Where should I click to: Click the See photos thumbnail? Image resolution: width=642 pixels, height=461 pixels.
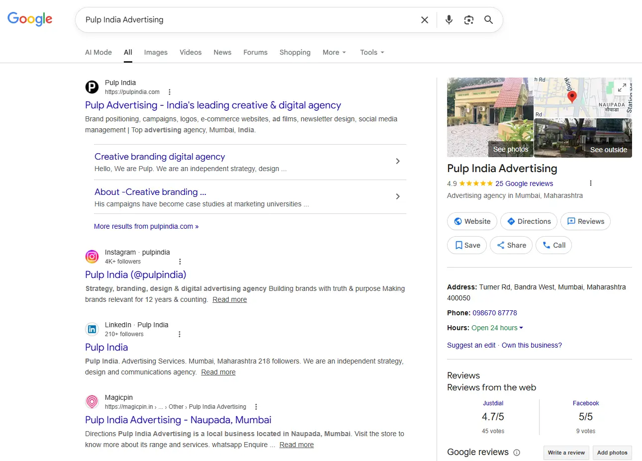click(x=490, y=117)
